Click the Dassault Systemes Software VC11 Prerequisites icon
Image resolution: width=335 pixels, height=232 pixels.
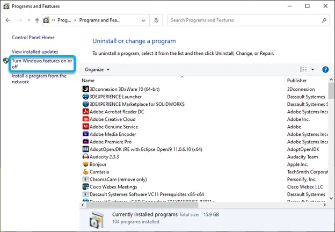coord(85,194)
